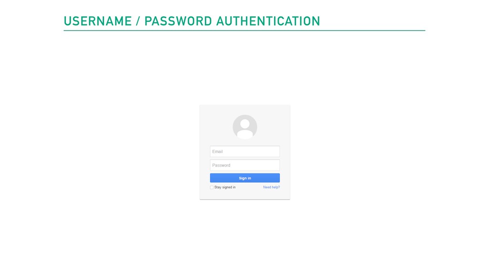Click the 'Stay signed in' label text
This screenshot has width=489, height=275.
(225, 187)
